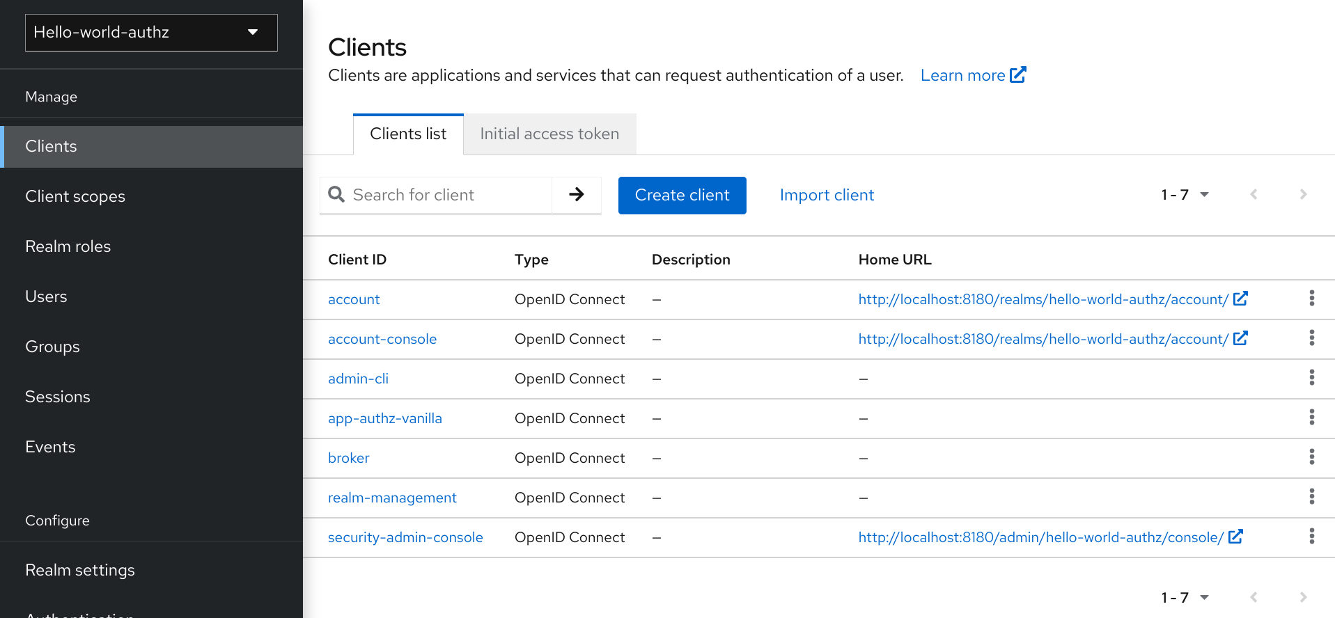Open Client scopes in the sidebar
The width and height of the screenshot is (1335, 618).
[75, 196]
